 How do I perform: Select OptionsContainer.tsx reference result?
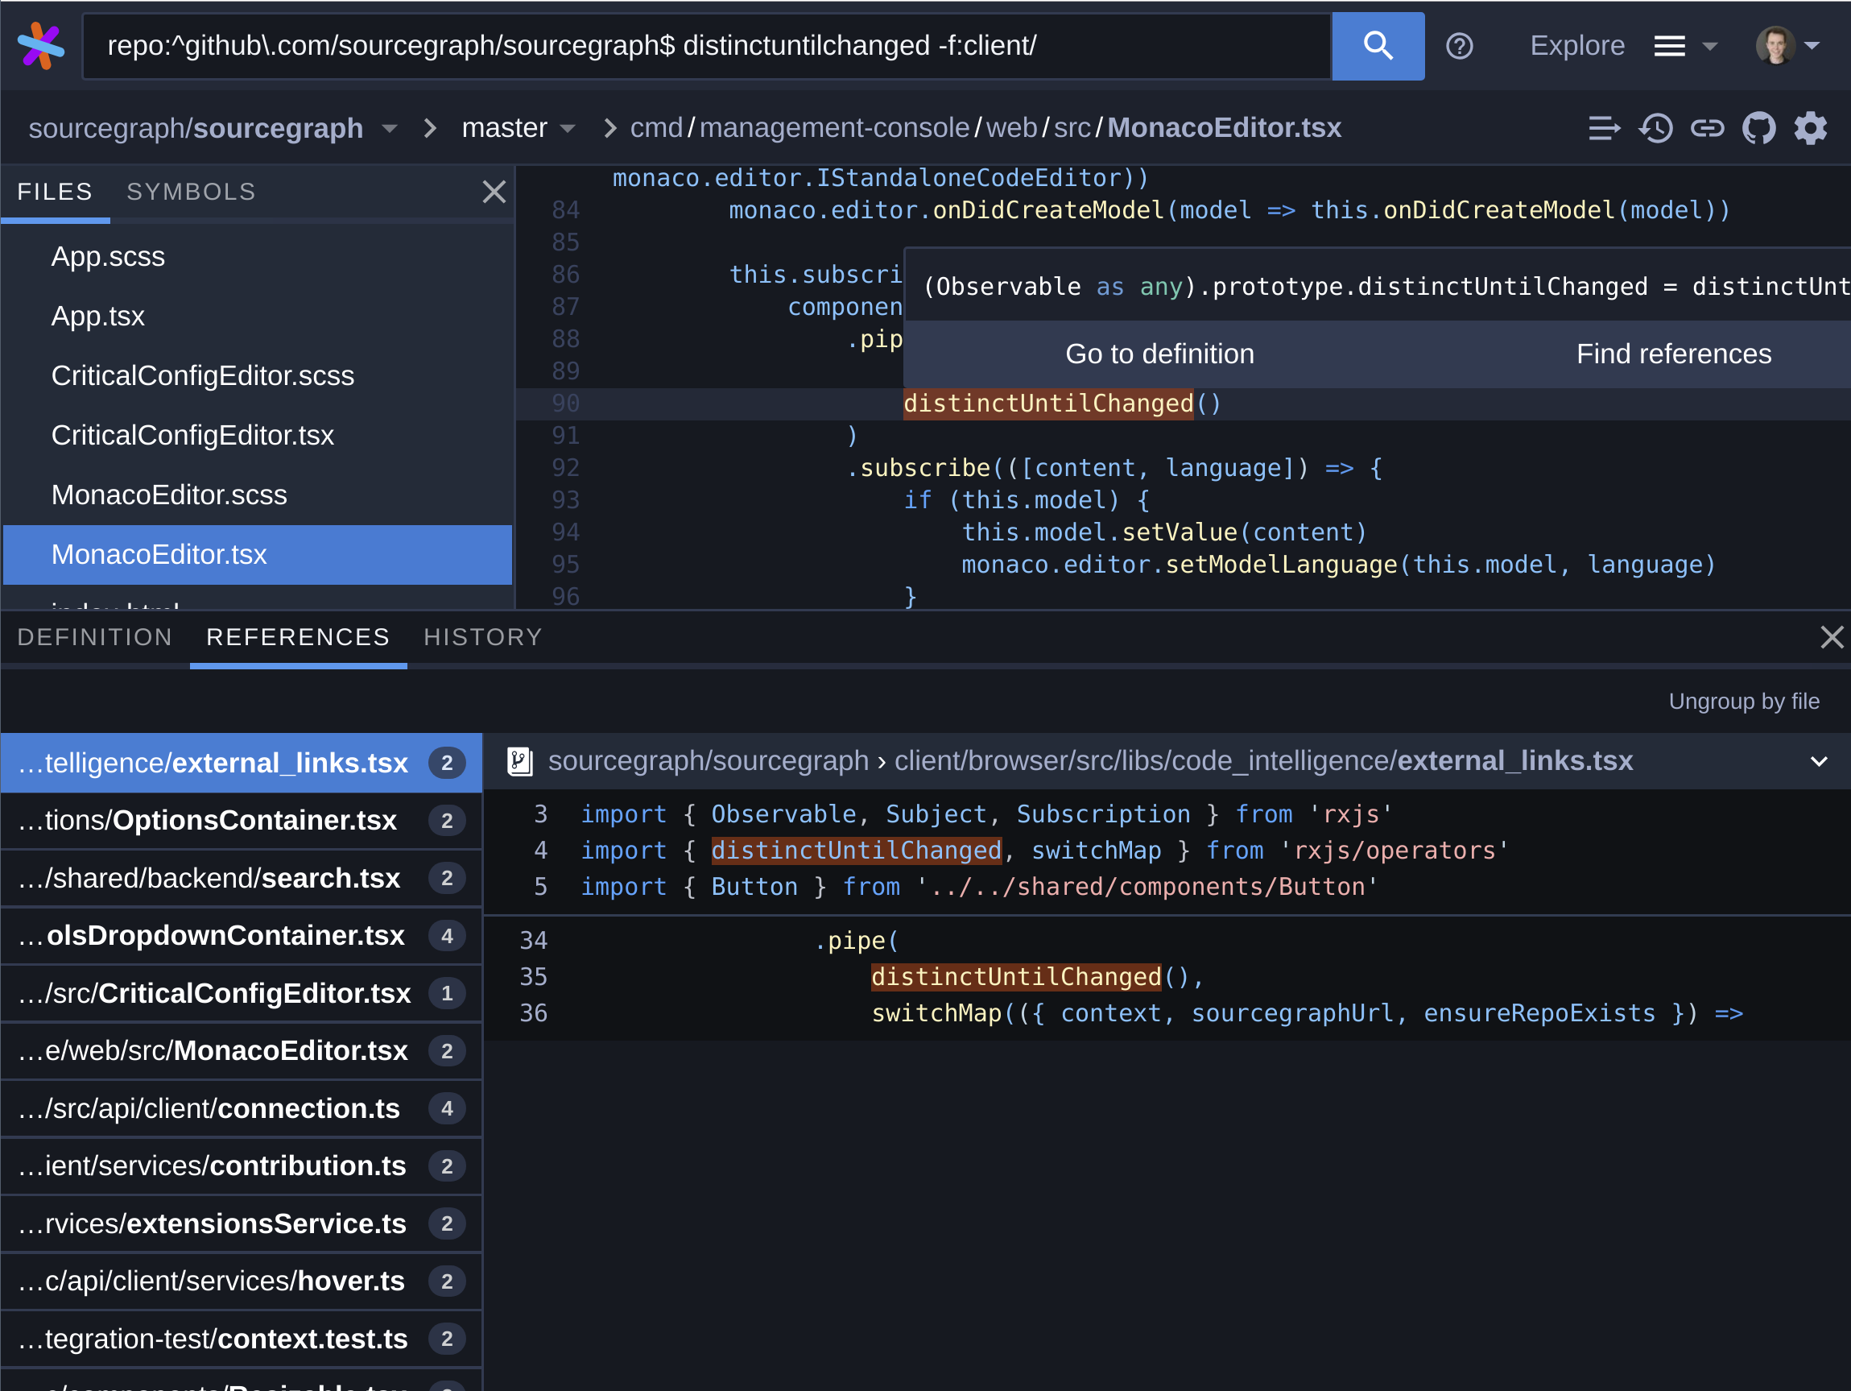242,820
